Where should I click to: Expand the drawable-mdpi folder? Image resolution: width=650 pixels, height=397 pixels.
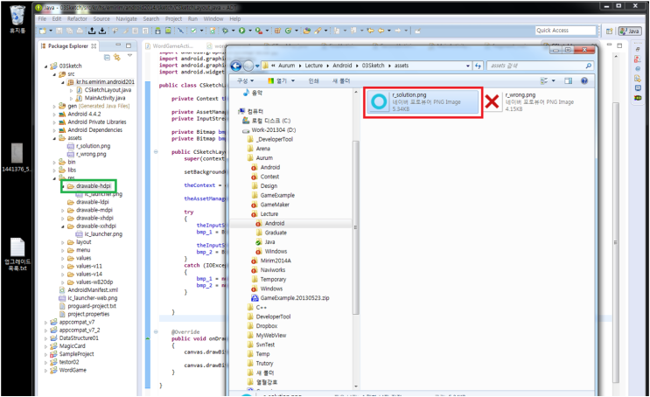click(x=63, y=210)
